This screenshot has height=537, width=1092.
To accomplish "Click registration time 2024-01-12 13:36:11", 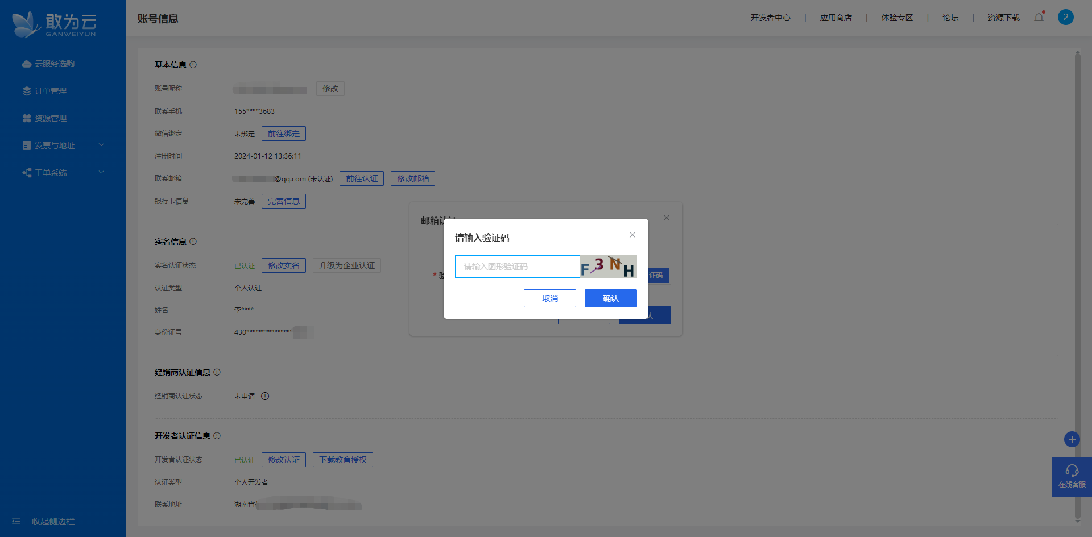I will coord(268,156).
